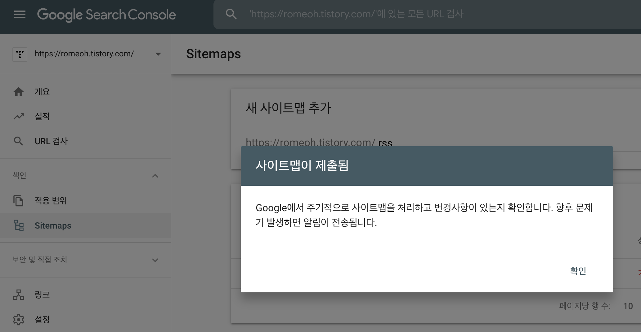Open the 적용 범위 report
The width and height of the screenshot is (641, 332).
pyautogui.click(x=51, y=201)
